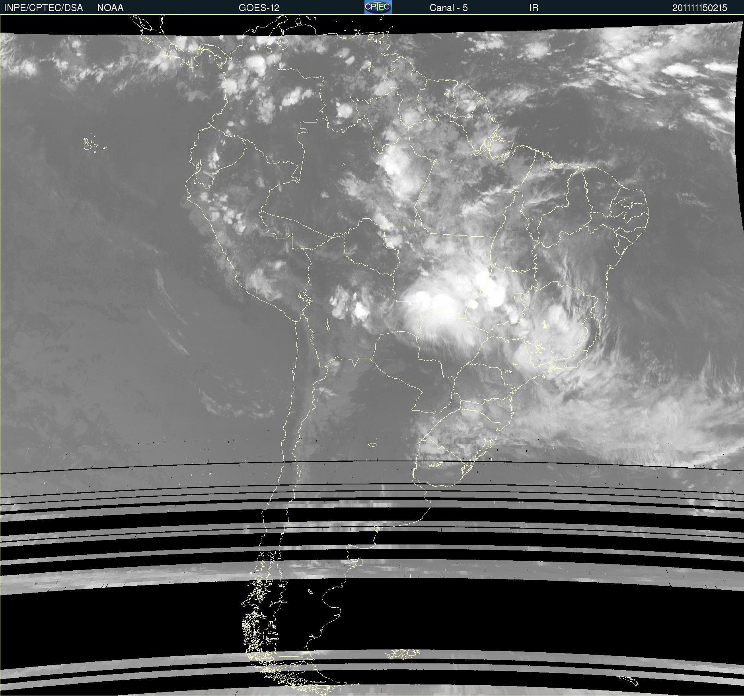
Task: Click the CPTEC logo icon
Action: click(378, 7)
